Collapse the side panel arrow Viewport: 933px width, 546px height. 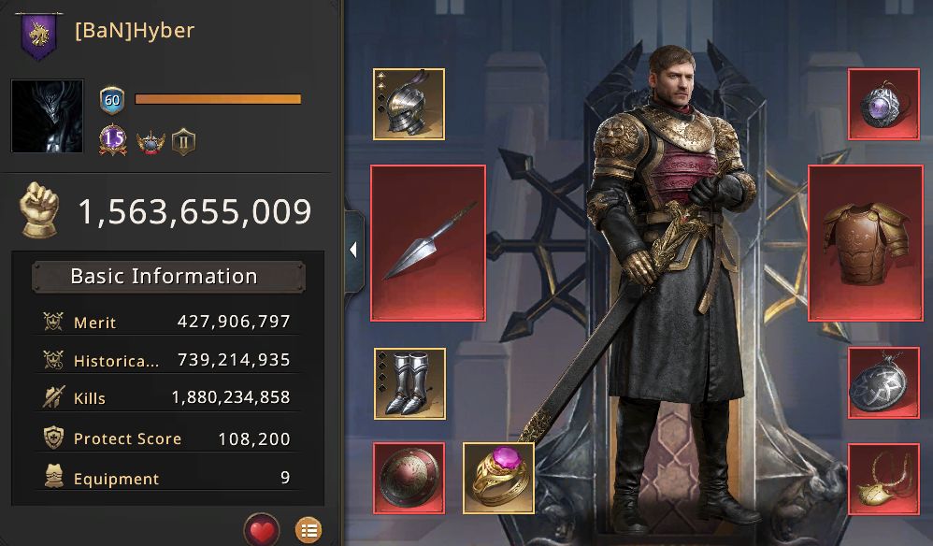pyautogui.click(x=353, y=250)
